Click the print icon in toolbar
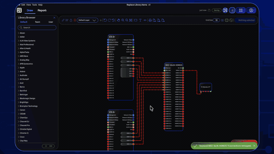Viewport: 274px width, 154px height. pos(150,20)
